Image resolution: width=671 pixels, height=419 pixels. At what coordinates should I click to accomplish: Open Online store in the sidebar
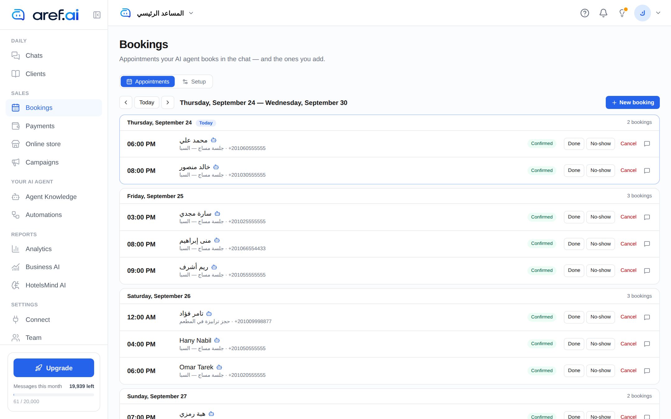pos(54,144)
